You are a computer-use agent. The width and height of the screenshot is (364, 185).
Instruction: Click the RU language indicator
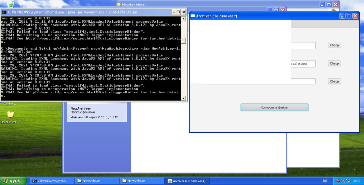click(x=325, y=181)
